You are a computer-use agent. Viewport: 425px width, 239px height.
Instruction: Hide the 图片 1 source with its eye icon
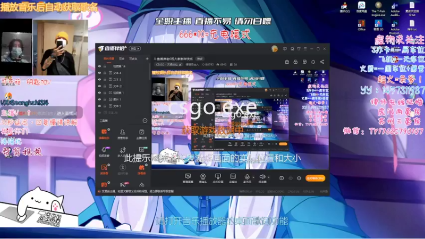pyautogui.click(x=99, y=99)
